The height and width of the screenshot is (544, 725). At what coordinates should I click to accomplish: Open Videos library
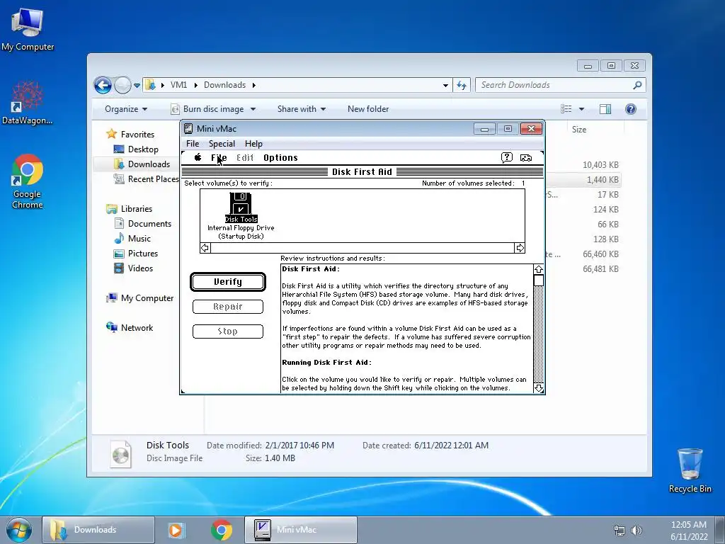coord(134,268)
